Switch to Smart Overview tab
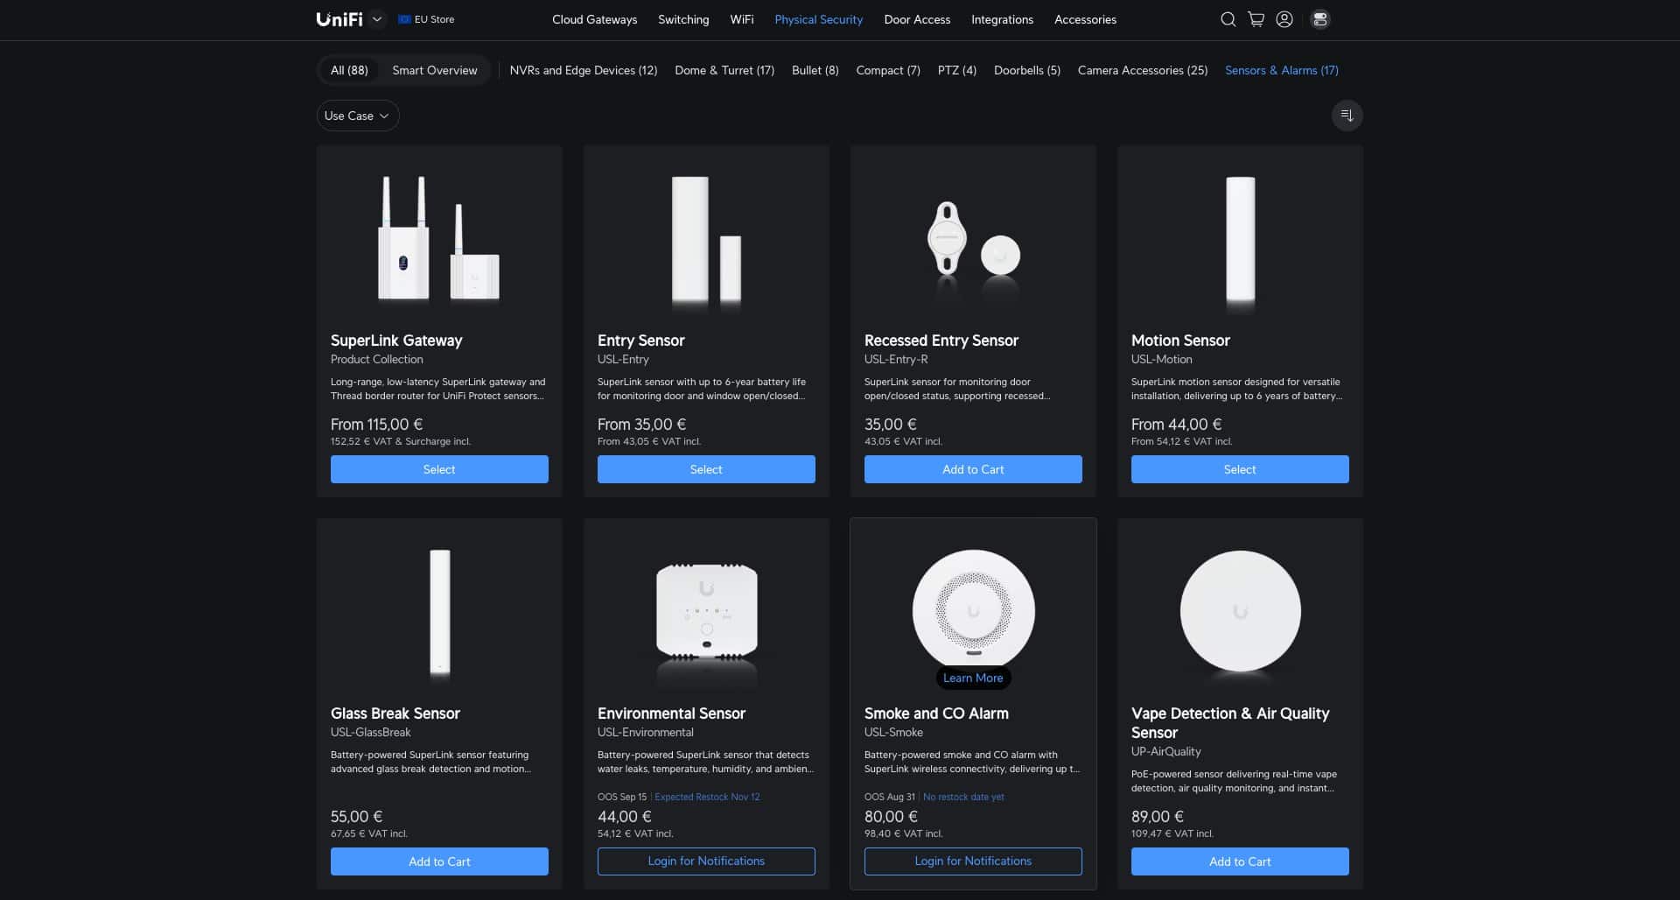 click(x=435, y=70)
